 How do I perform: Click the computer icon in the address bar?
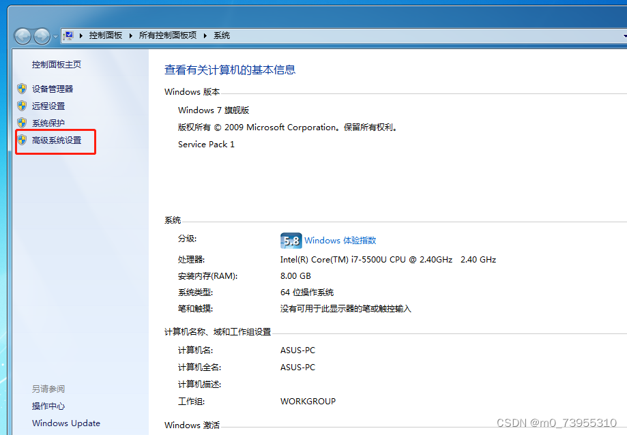68,35
